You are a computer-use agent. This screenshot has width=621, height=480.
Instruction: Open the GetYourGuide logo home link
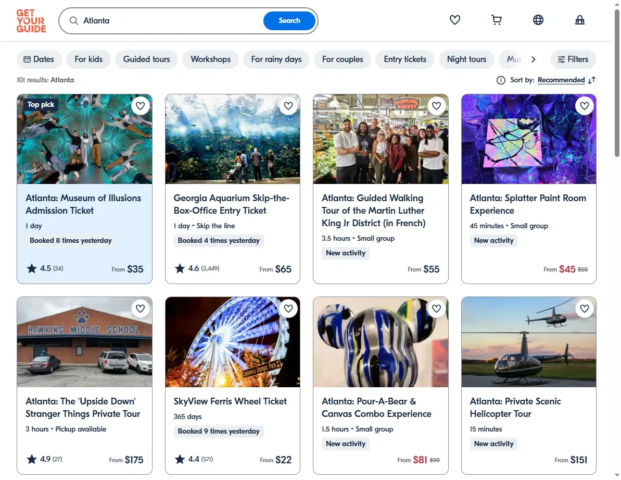click(31, 21)
